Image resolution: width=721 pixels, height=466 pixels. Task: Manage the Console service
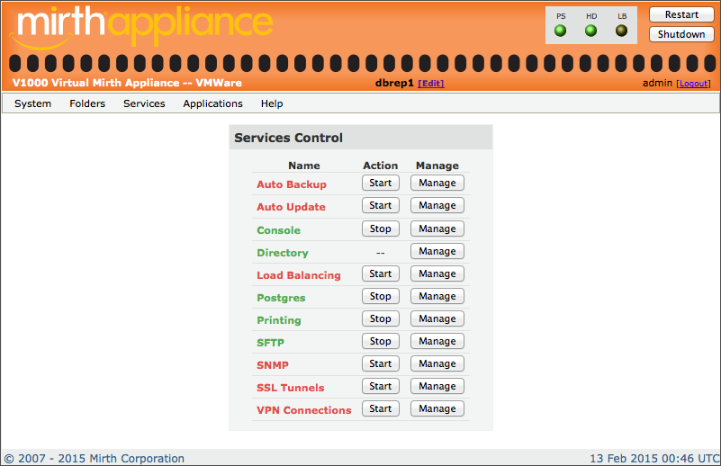point(437,229)
